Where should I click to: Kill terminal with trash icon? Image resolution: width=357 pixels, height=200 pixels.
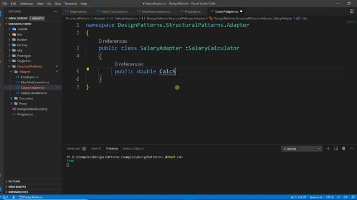(344, 148)
